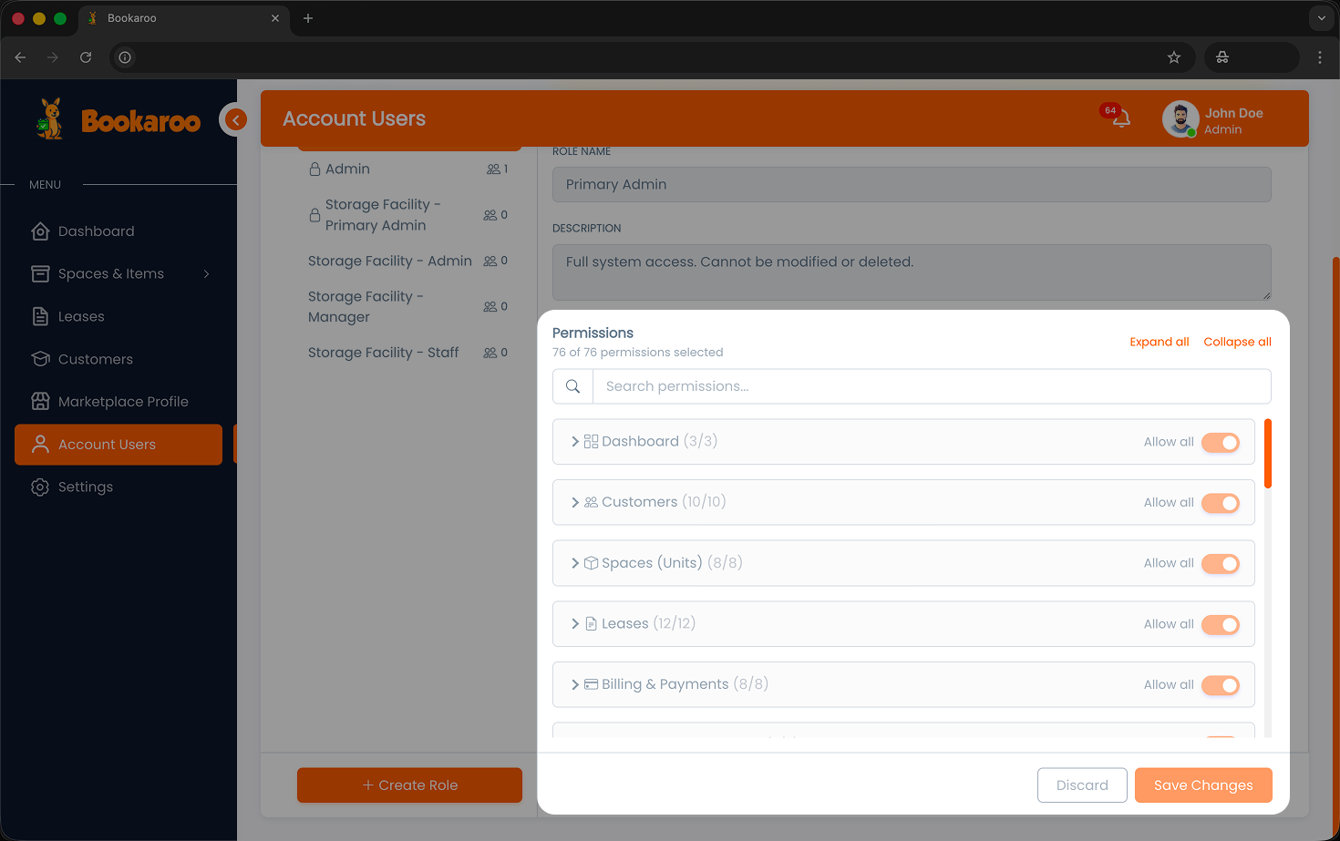This screenshot has width=1340, height=841.
Task: Click the search magnifier in the permissions search bar
Action: click(572, 385)
